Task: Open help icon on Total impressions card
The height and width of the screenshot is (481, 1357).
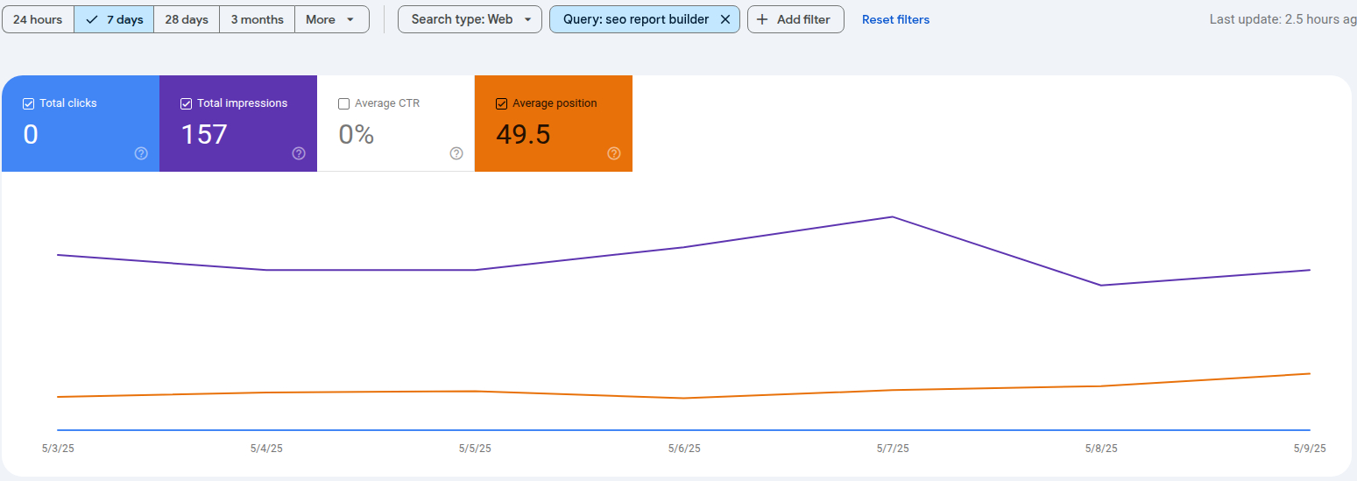Action: pos(299,153)
